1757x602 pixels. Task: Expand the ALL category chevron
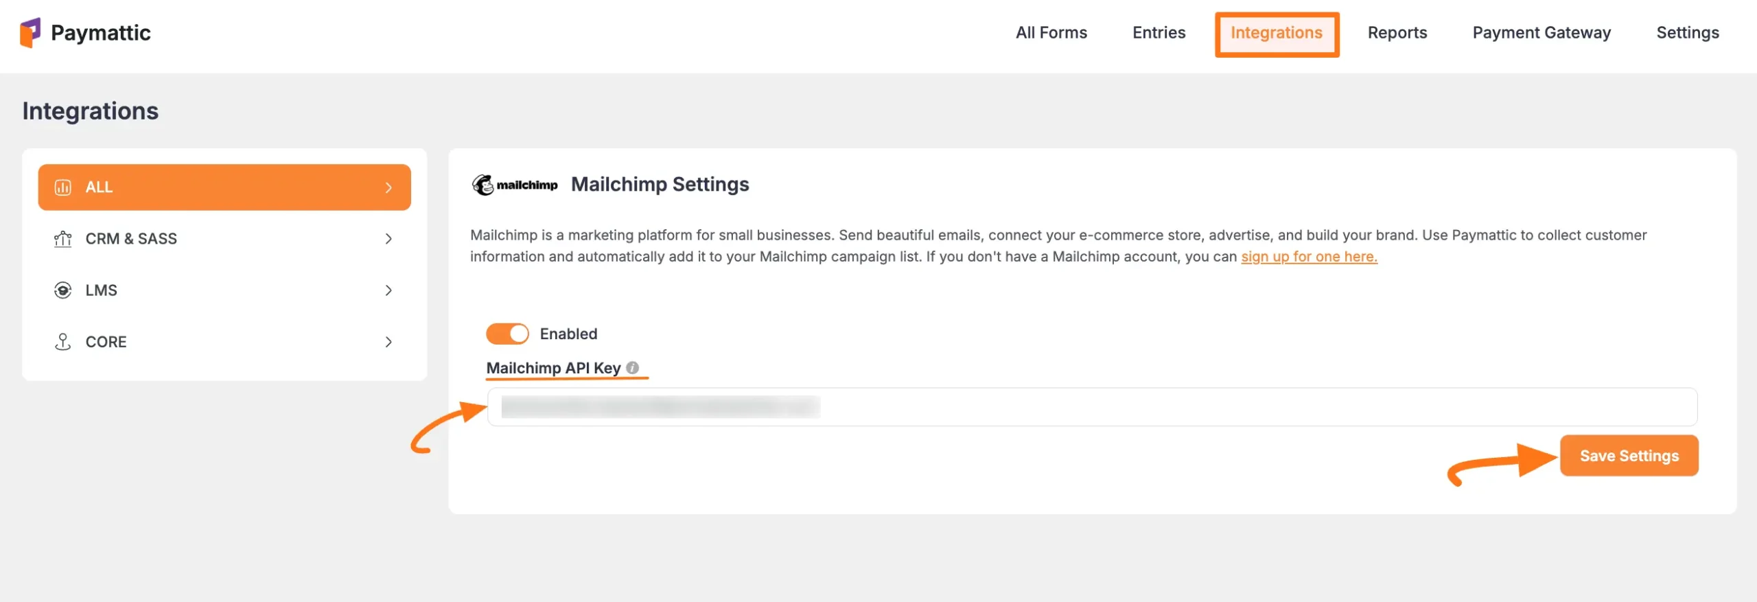tap(388, 187)
